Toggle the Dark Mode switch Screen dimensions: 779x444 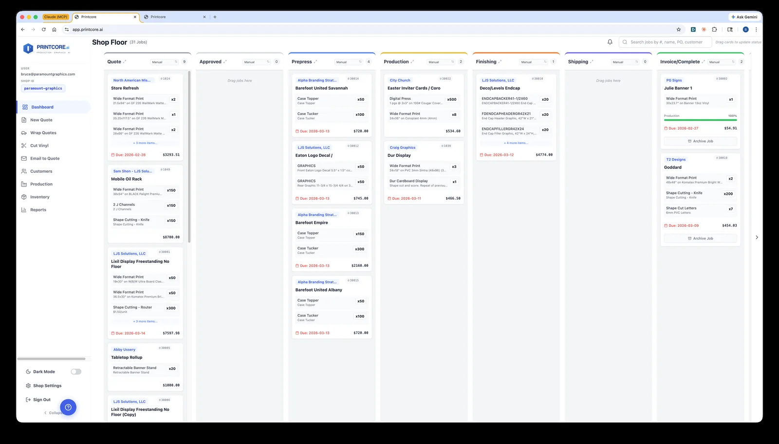point(76,372)
